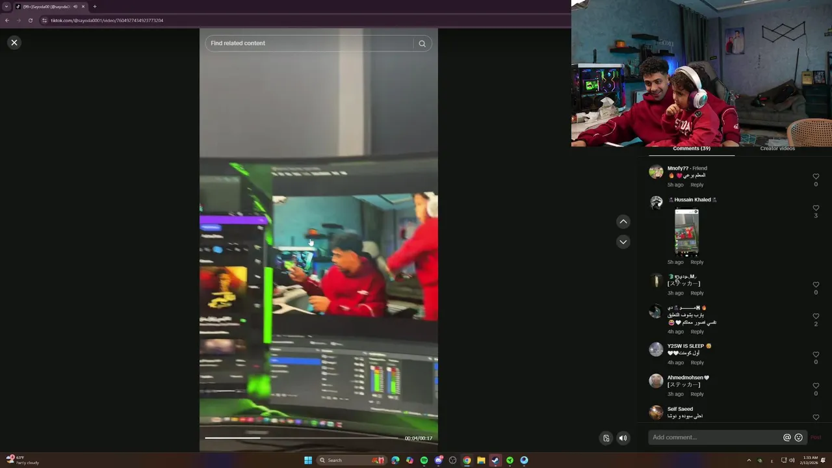The width and height of the screenshot is (832, 468).
Task: Click the search magnifier in Find related content
Action: point(422,44)
